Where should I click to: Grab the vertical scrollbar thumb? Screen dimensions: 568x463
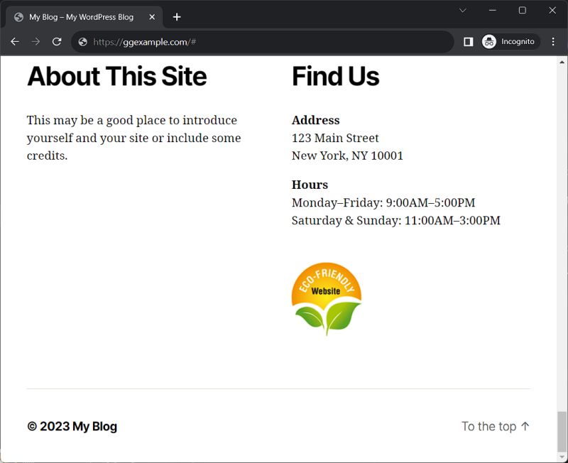click(x=562, y=431)
